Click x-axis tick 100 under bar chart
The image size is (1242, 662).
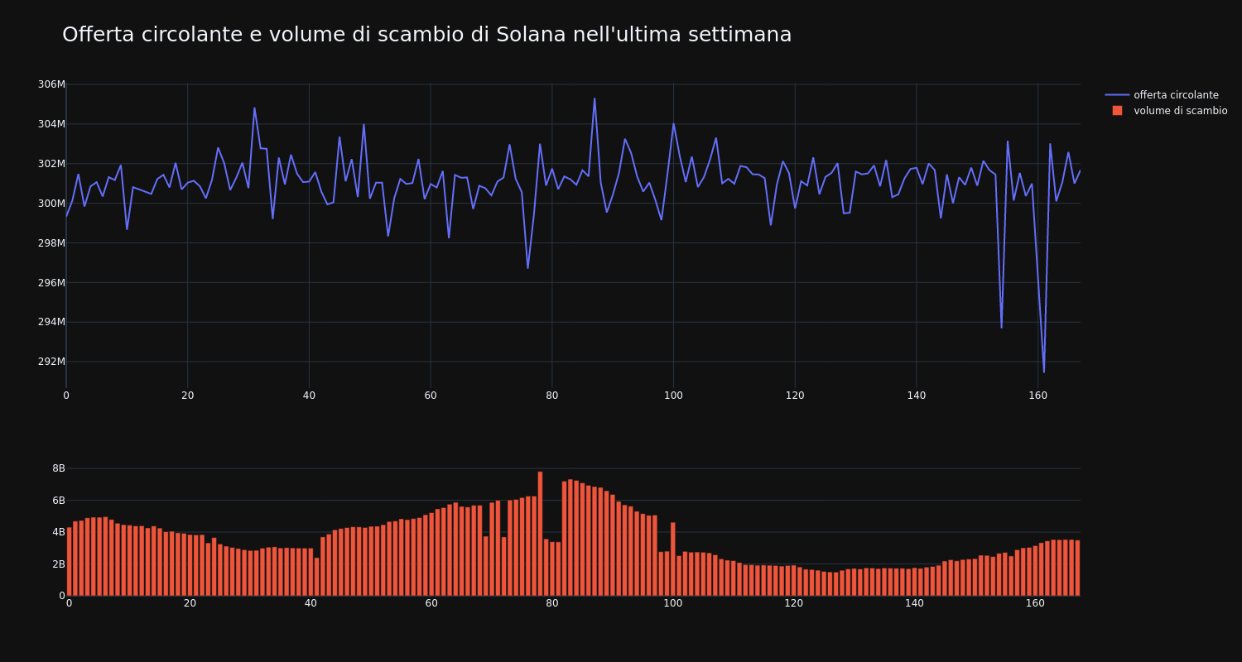point(673,604)
